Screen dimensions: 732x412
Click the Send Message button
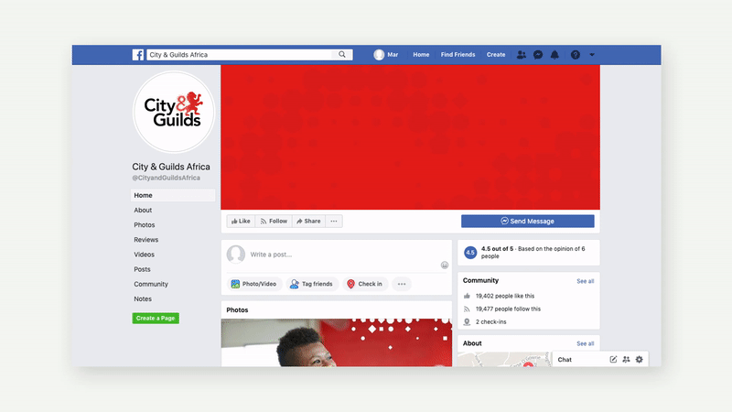coord(528,221)
